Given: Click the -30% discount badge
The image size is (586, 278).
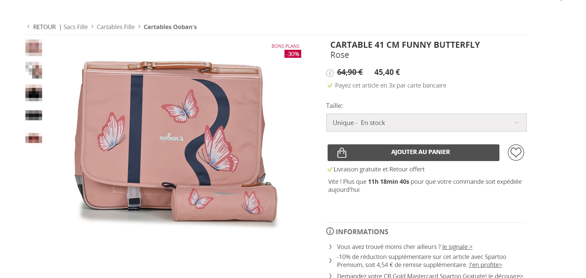Looking at the screenshot, I should click(292, 54).
